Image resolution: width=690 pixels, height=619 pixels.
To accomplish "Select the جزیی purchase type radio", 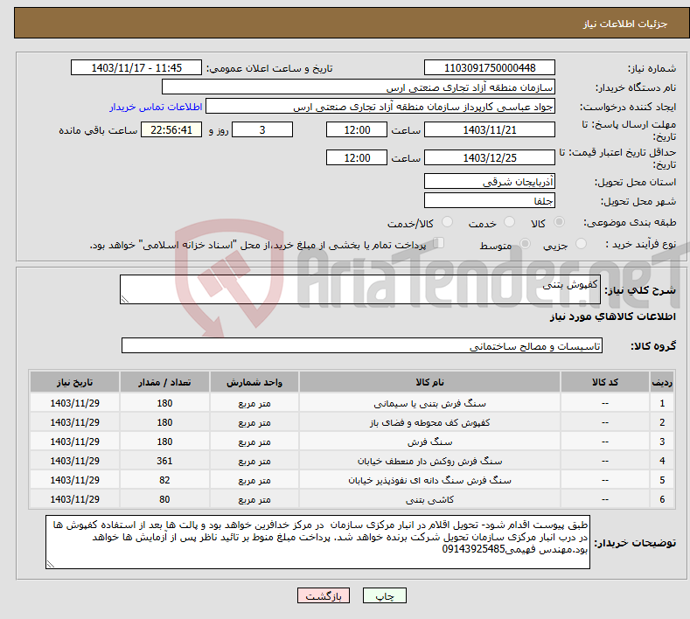I will (x=581, y=244).
